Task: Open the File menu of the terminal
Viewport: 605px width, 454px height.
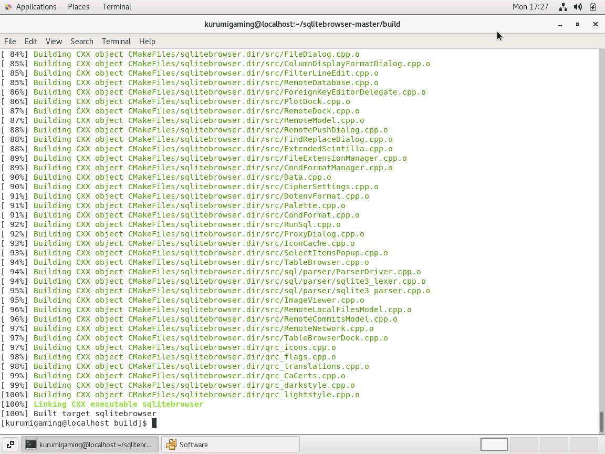Action: [9, 41]
